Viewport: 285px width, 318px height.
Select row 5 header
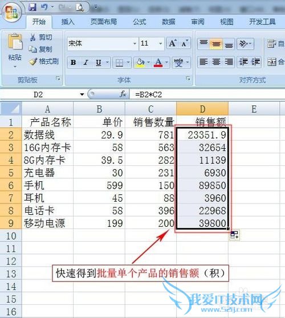click(x=11, y=173)
